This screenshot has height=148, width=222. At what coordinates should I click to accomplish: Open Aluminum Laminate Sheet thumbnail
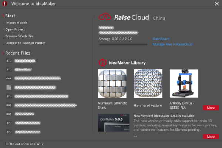click(112, 83)
